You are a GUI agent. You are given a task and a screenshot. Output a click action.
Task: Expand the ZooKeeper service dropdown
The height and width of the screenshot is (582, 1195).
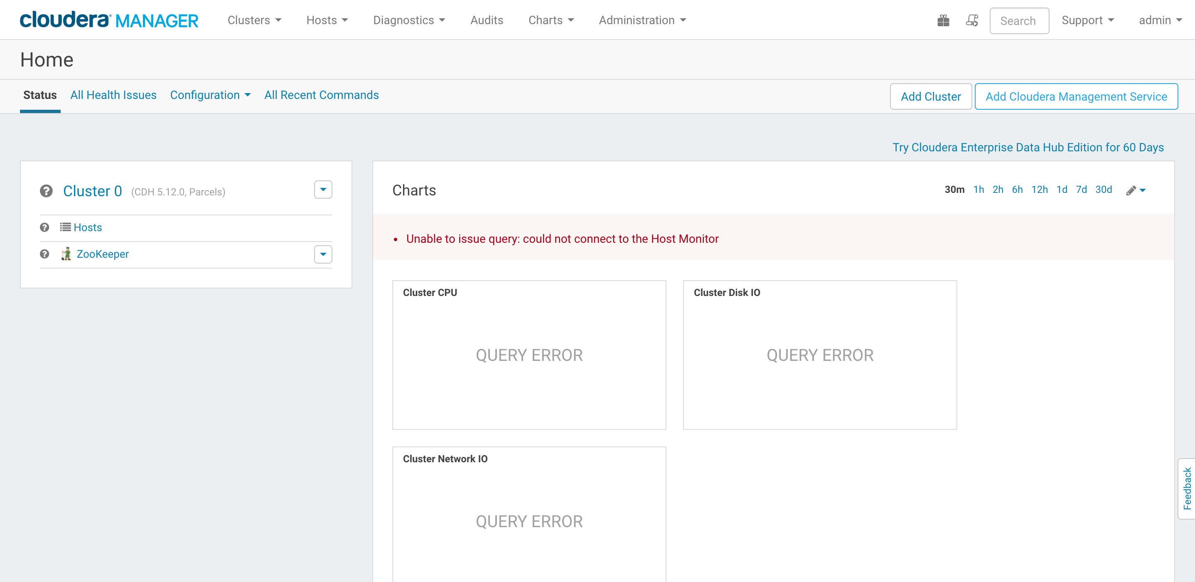point(323,254)
